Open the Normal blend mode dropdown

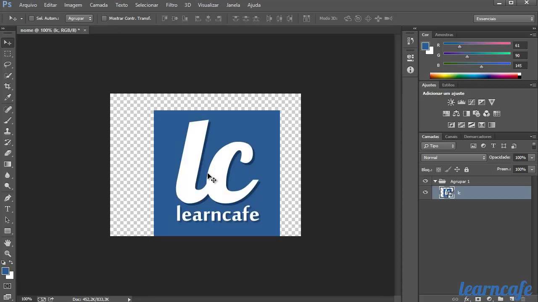coord(454,158)
